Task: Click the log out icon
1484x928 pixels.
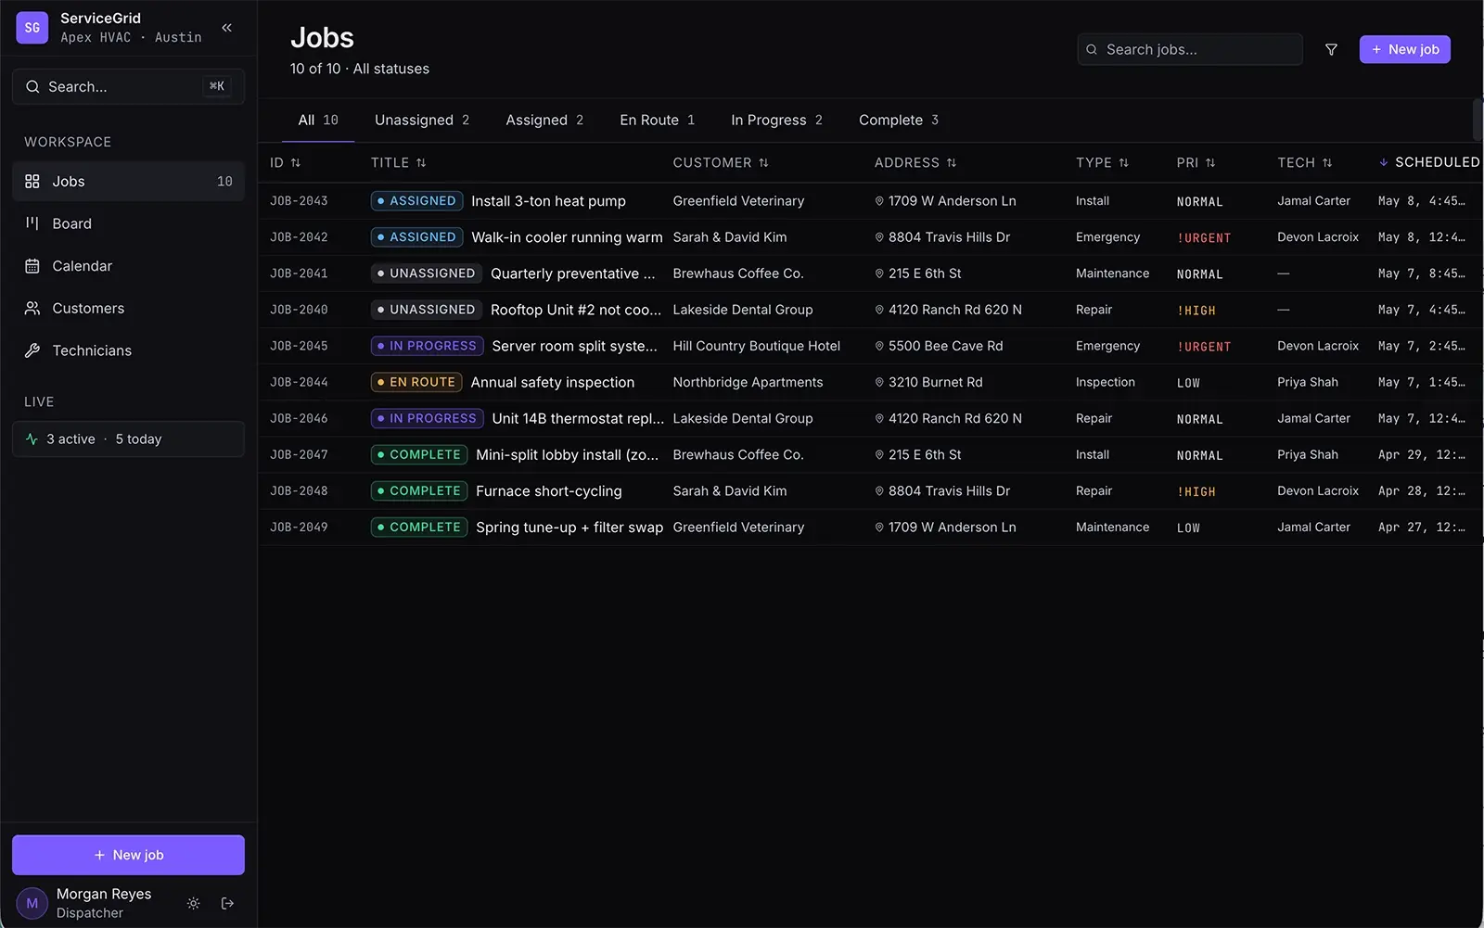Action: click(227, 903)
